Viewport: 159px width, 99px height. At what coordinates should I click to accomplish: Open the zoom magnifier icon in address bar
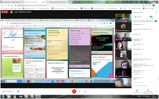point(147,5)
